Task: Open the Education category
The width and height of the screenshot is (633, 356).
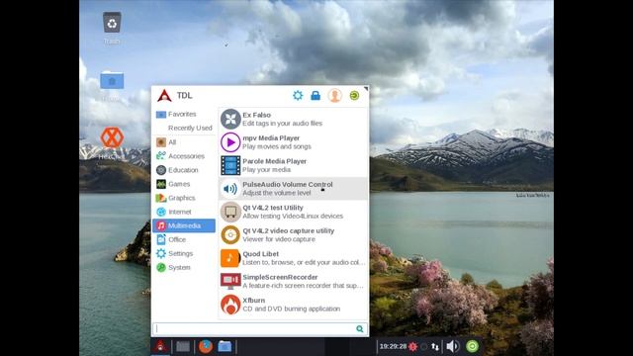Action: click(184, 170)
